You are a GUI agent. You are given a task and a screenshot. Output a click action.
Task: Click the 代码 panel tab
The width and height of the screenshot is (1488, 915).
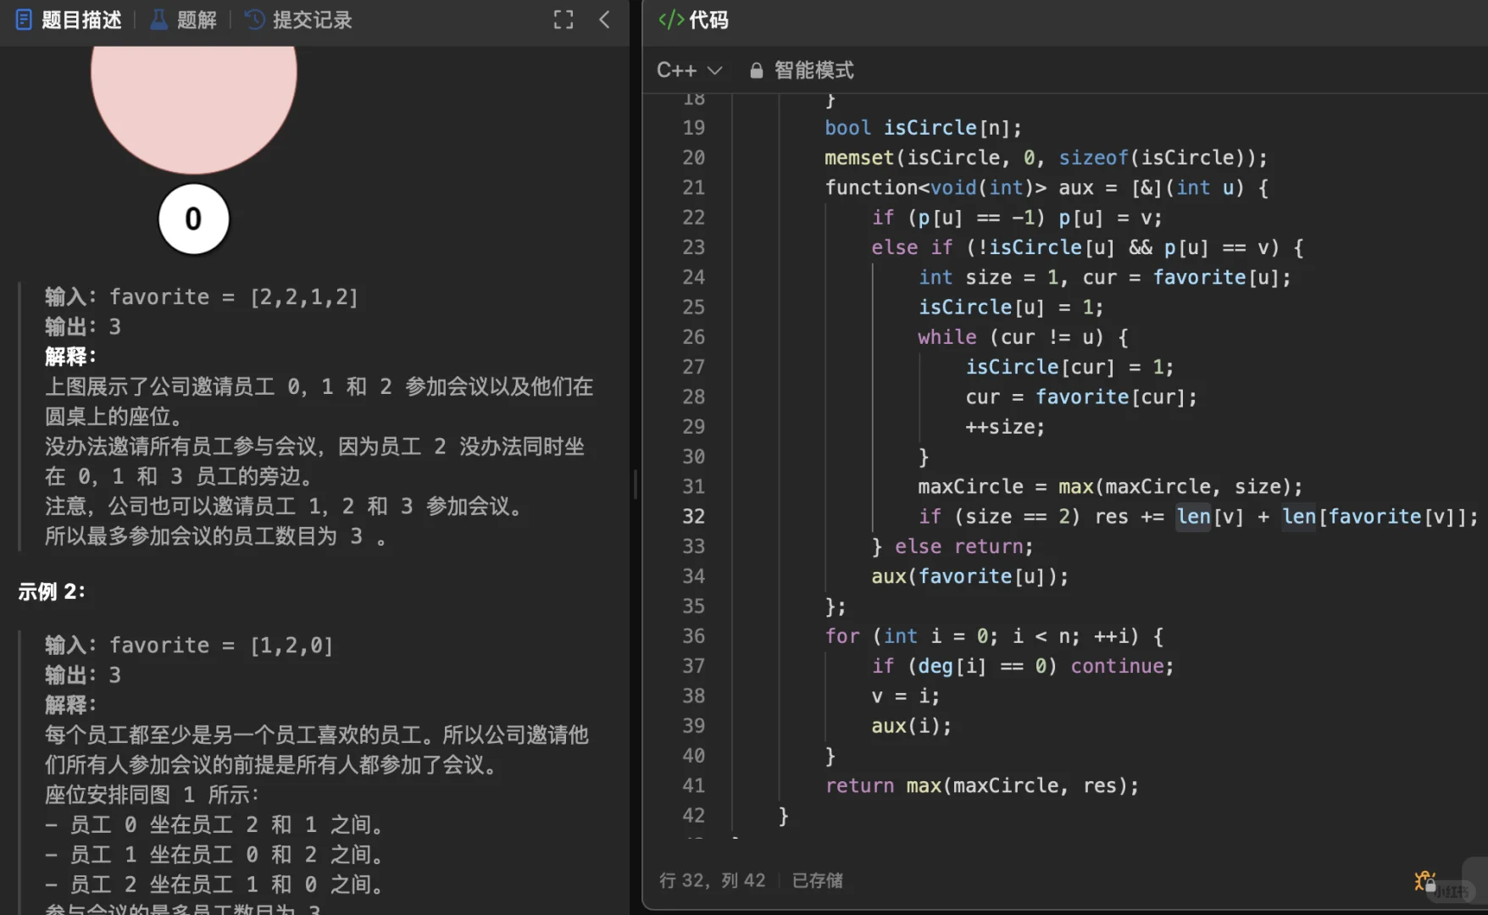693,19
